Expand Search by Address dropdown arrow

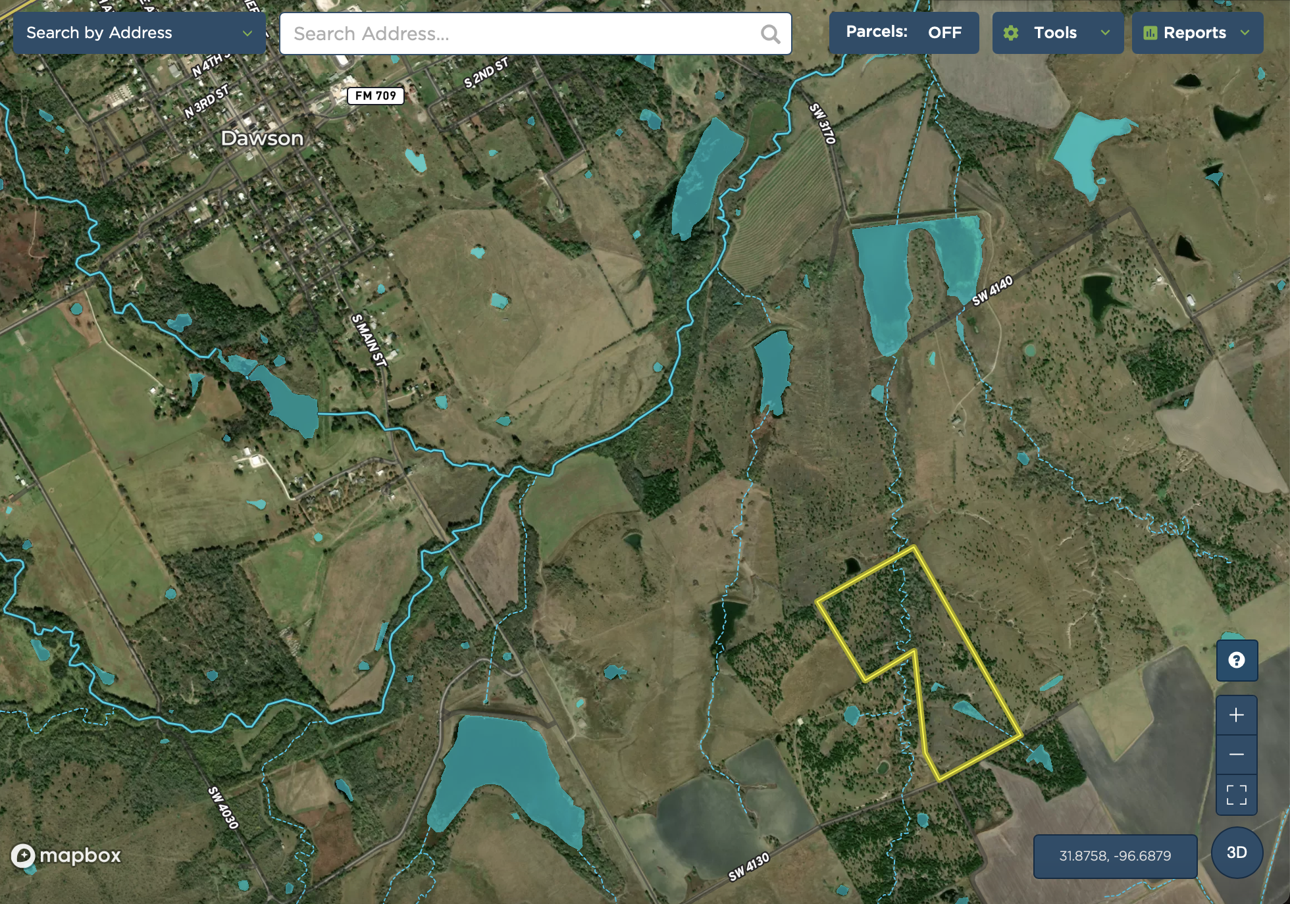point(247,33)
